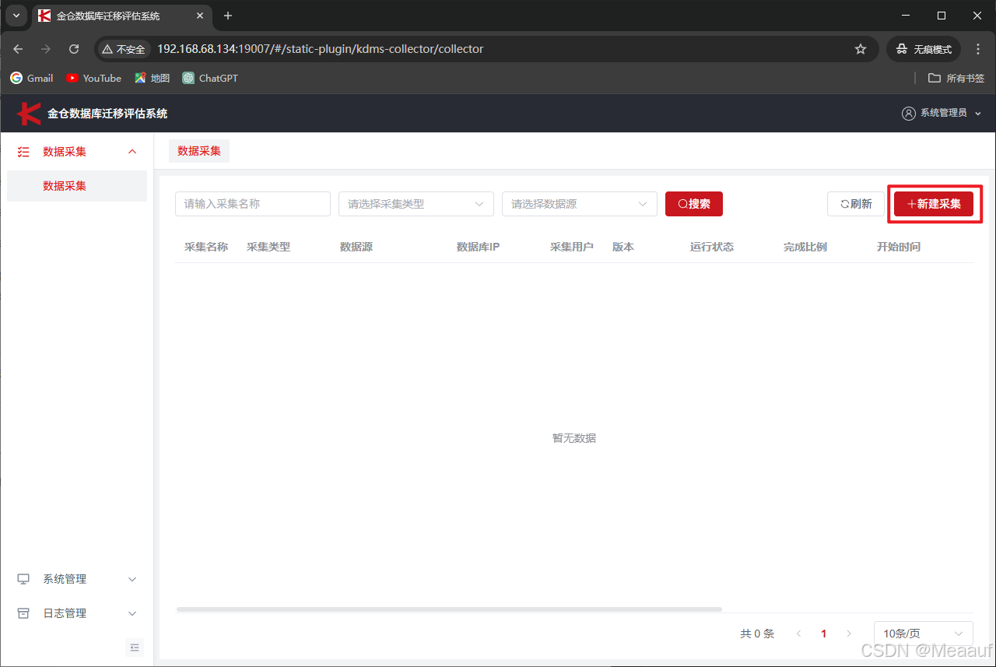996x667 pixels.
Task: Click the browser back arrow
Action: [x=18, y=49]
